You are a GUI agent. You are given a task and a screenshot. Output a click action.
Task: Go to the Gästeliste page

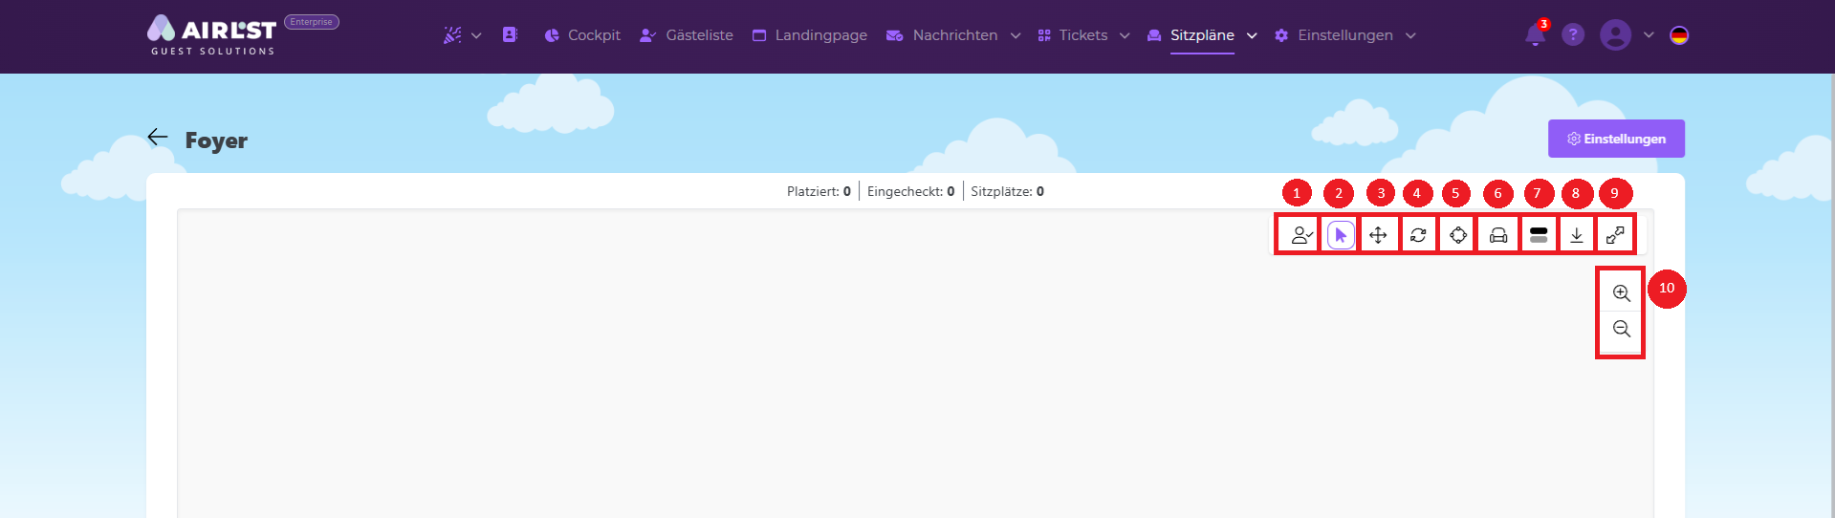click(x=687, y=35)
